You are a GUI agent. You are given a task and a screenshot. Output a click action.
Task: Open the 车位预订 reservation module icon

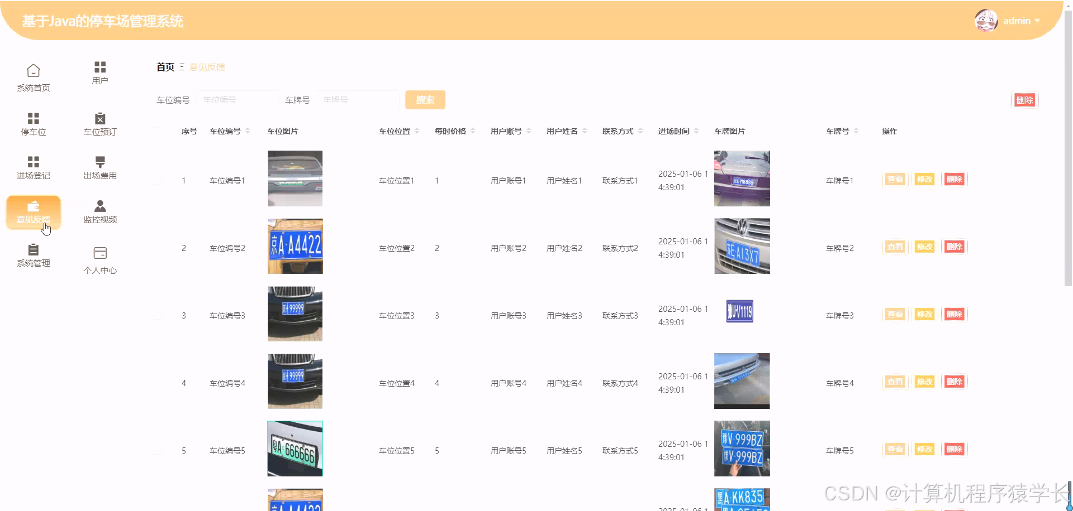click(x=99, y=123)
